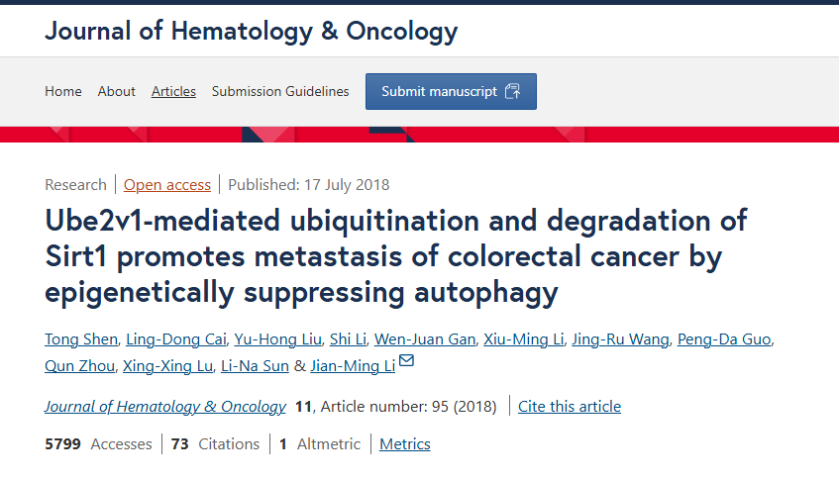Image resolution: width=839 pixels, height=481 pixels.
Task: Open the Home navigation item
Action: tap(63, 91)
